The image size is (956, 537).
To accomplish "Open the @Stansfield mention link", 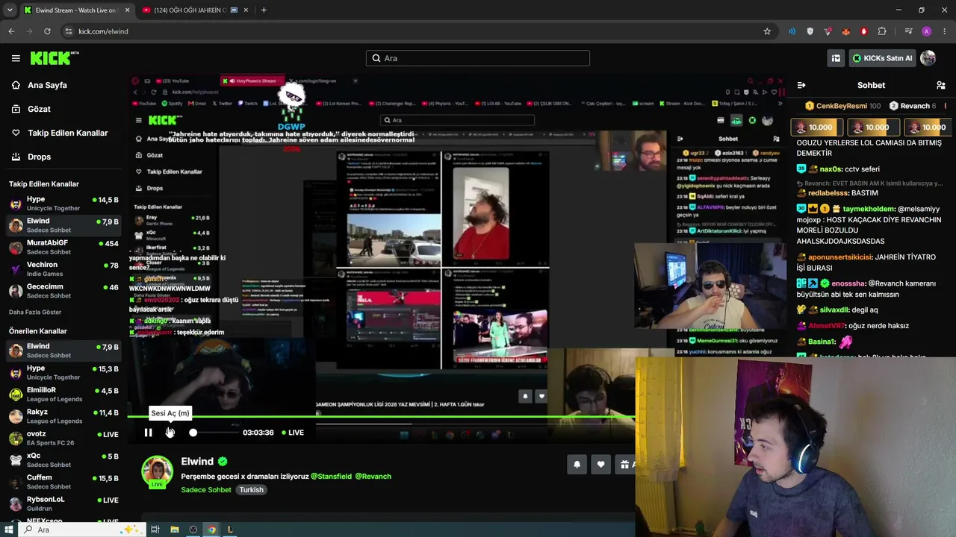I will (331, 476).
